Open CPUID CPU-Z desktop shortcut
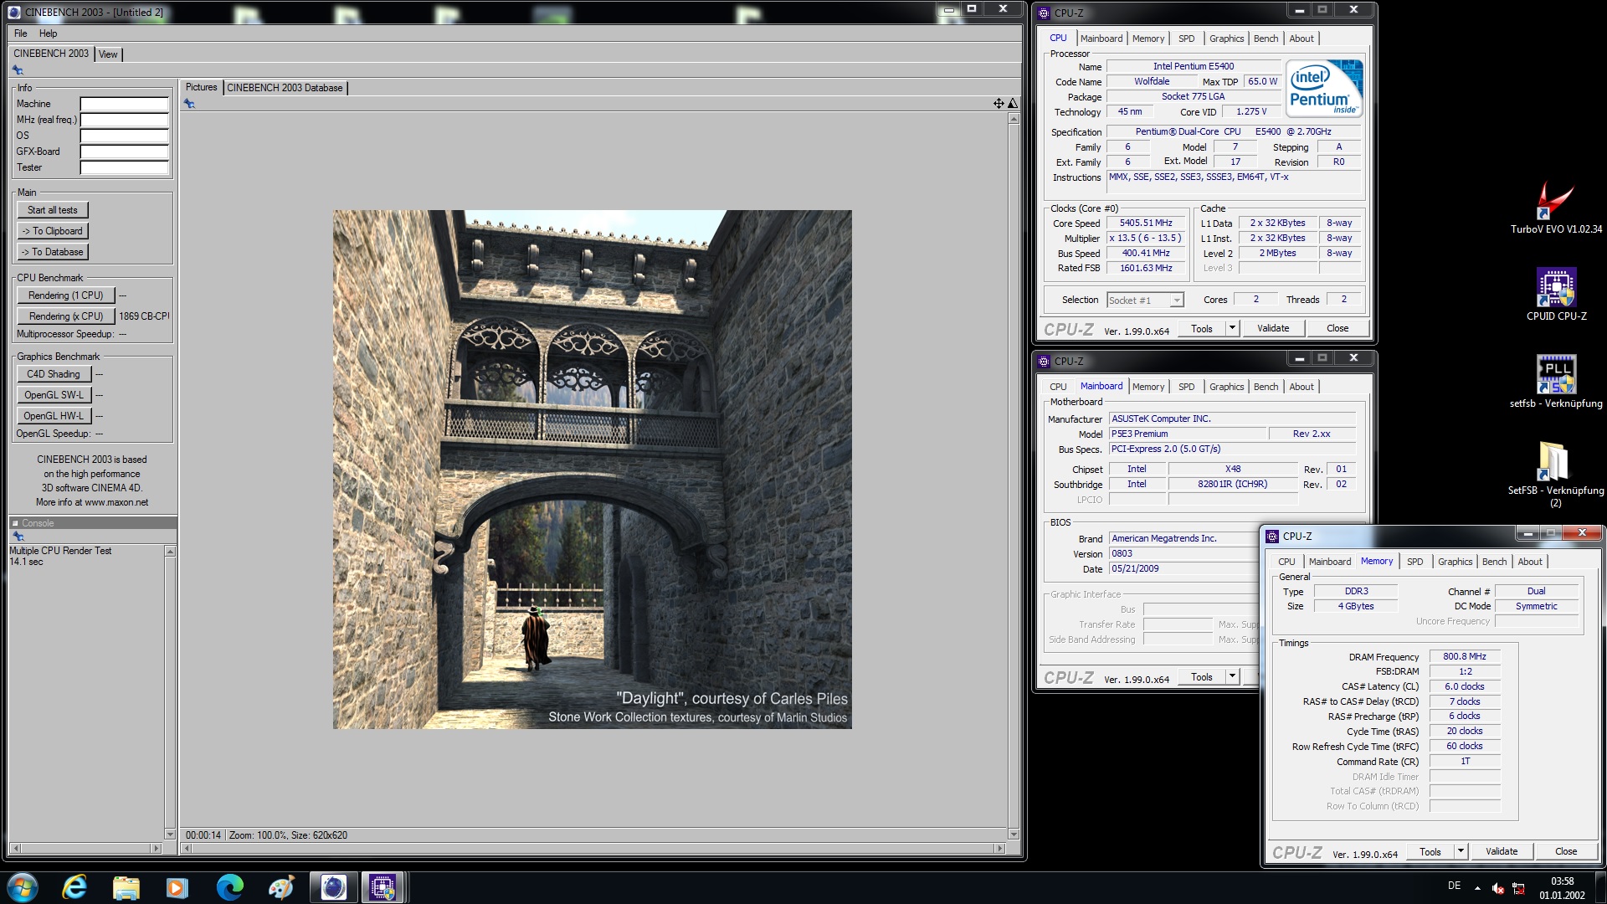This screenshot has height=904, width=1607. coord(1556,295)
